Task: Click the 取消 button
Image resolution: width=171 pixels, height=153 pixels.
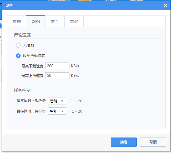Action: pyautogui.click(x=153, y=142)
